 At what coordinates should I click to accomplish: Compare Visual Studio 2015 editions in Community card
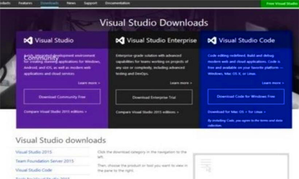coord(55,112)
